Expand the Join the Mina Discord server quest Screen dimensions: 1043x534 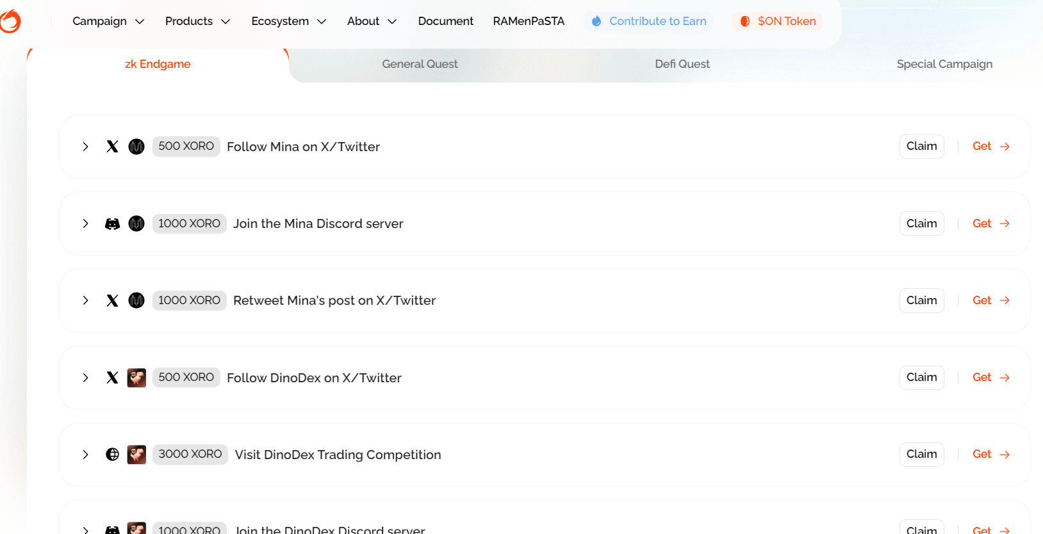pyautogui.click(x=85, y=223)
